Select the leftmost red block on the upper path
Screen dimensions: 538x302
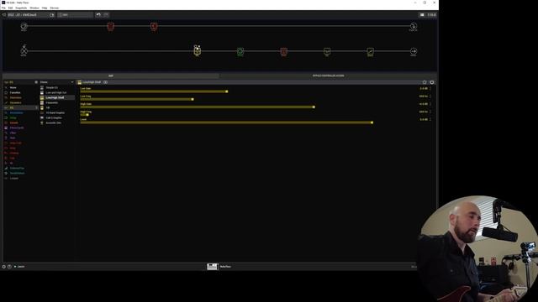click(110, 26)
